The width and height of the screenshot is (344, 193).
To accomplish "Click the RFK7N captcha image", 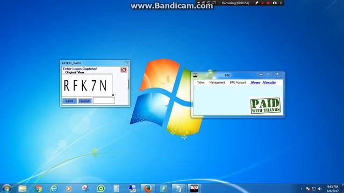I will [87, 85].
